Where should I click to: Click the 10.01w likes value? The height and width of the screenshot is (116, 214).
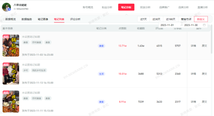(x=123, y=74)
